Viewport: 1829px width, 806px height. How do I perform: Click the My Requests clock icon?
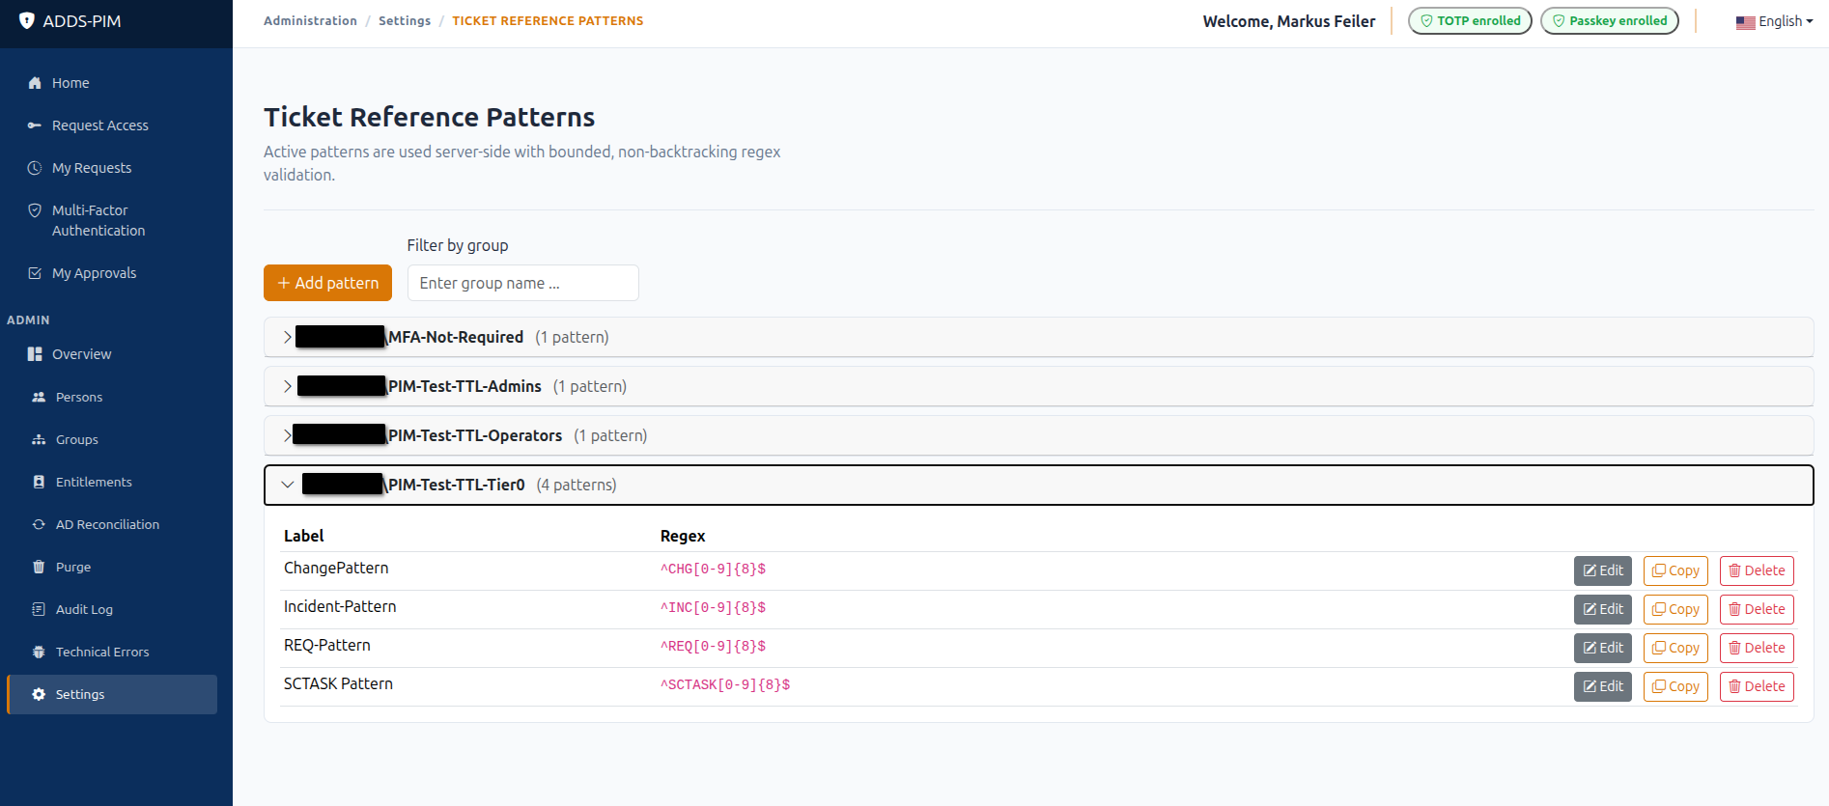point(35,168)
